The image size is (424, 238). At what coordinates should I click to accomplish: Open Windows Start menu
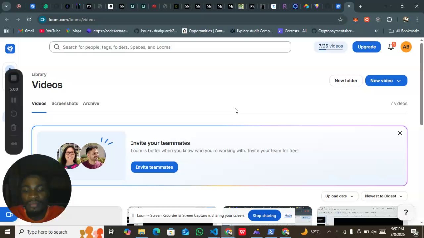(x=7, y=232)
